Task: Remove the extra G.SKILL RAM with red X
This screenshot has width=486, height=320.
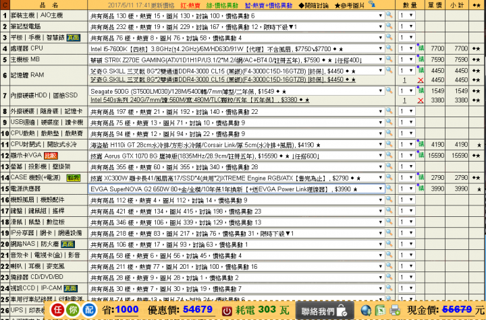Action: click(x=421, y=80)
